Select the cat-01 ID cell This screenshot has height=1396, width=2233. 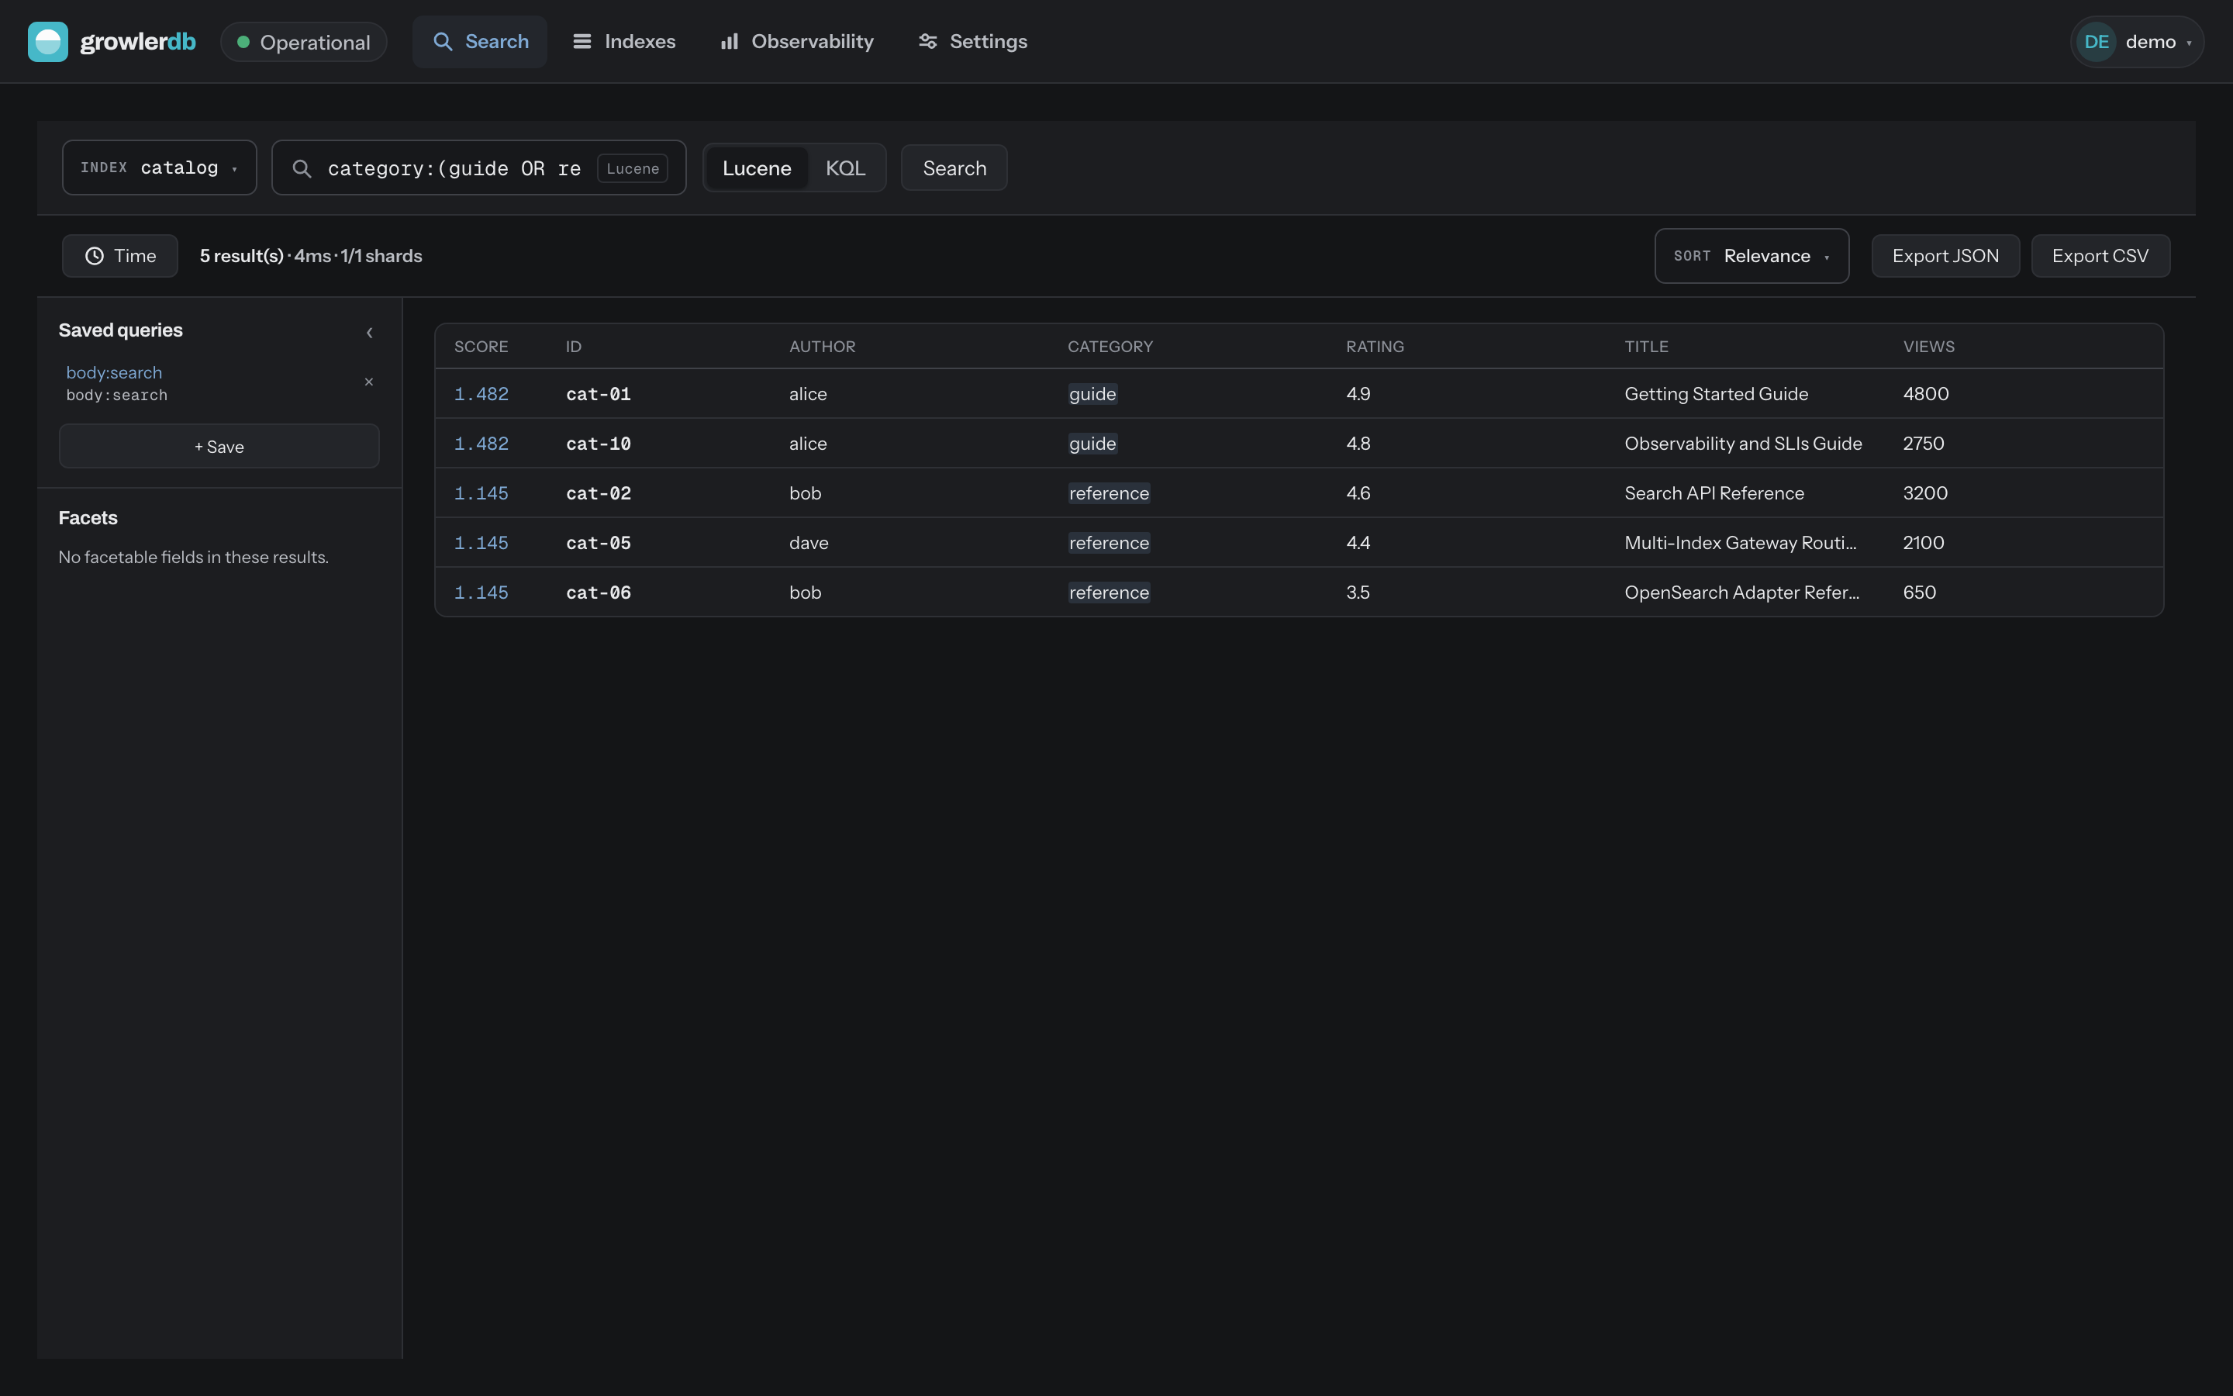[598, 394]
